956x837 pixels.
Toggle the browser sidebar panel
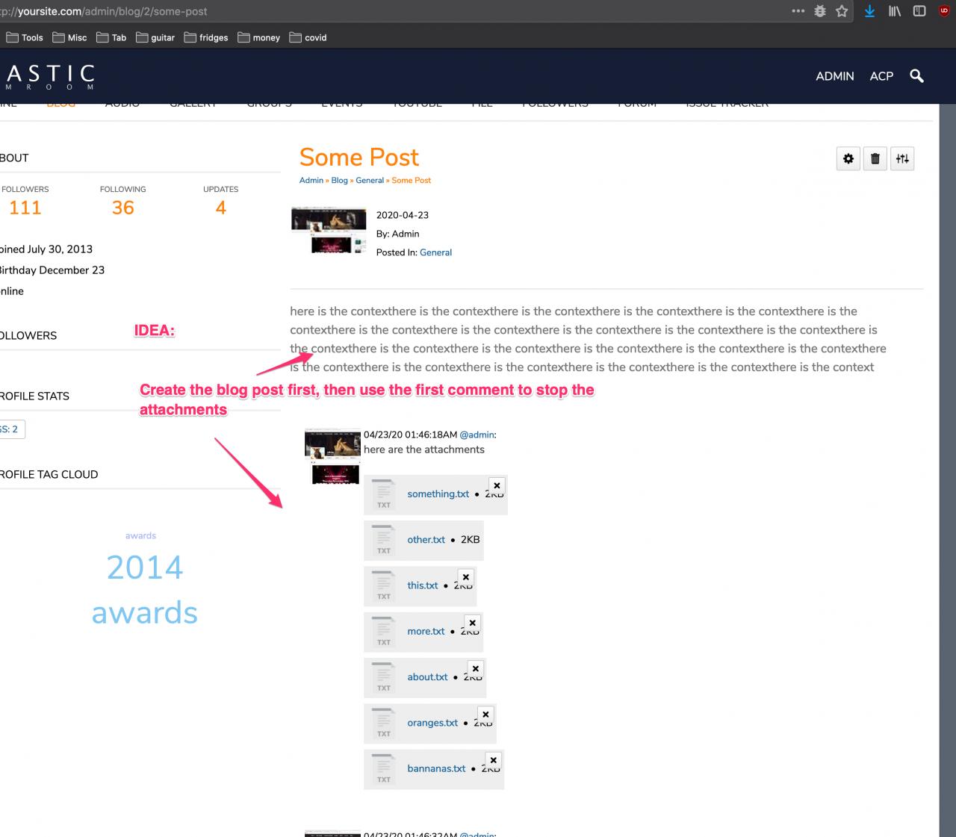coord(919,11)
